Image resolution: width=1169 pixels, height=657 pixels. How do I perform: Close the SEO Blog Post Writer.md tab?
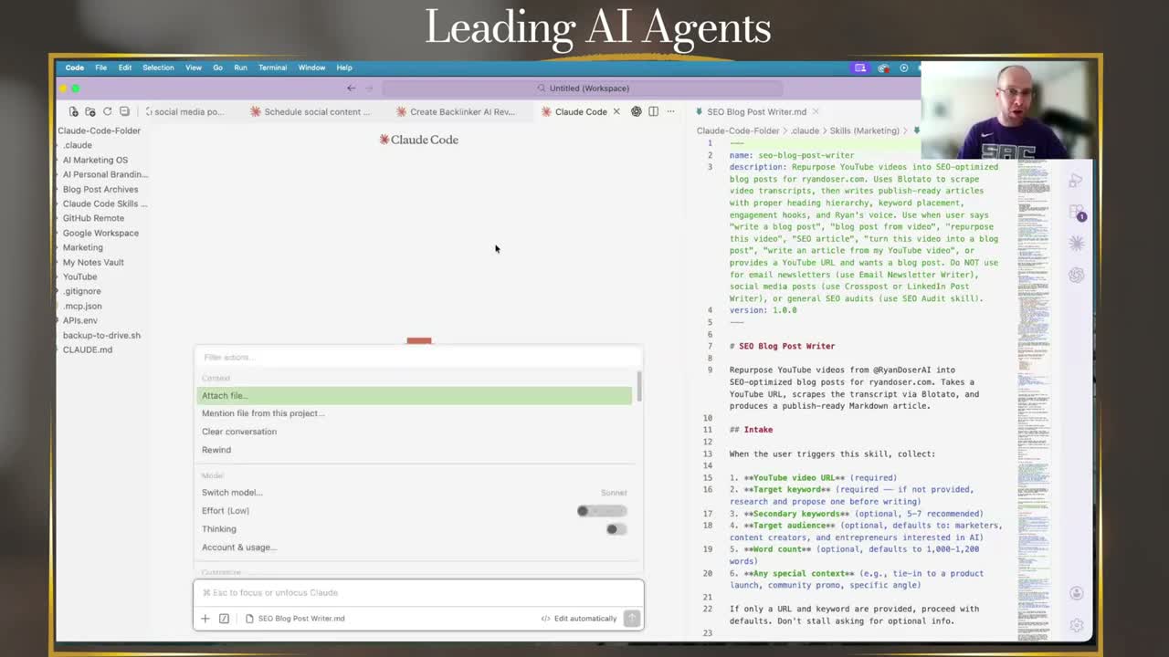[816, 111]
